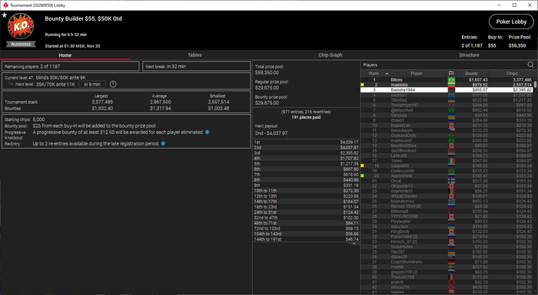Screen dimensions: 538x295
Task: Click the UK flag in Threalmjm147 row
Action: point(451,105)
